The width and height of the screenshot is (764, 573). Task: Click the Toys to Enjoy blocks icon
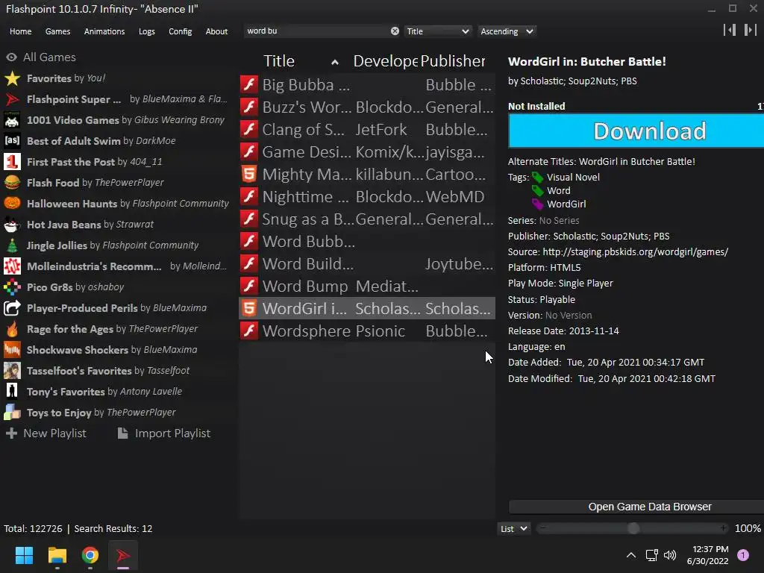pyautogui.click(x=12, y=413)
